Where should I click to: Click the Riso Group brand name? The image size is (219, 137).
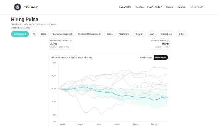point(30,7)
